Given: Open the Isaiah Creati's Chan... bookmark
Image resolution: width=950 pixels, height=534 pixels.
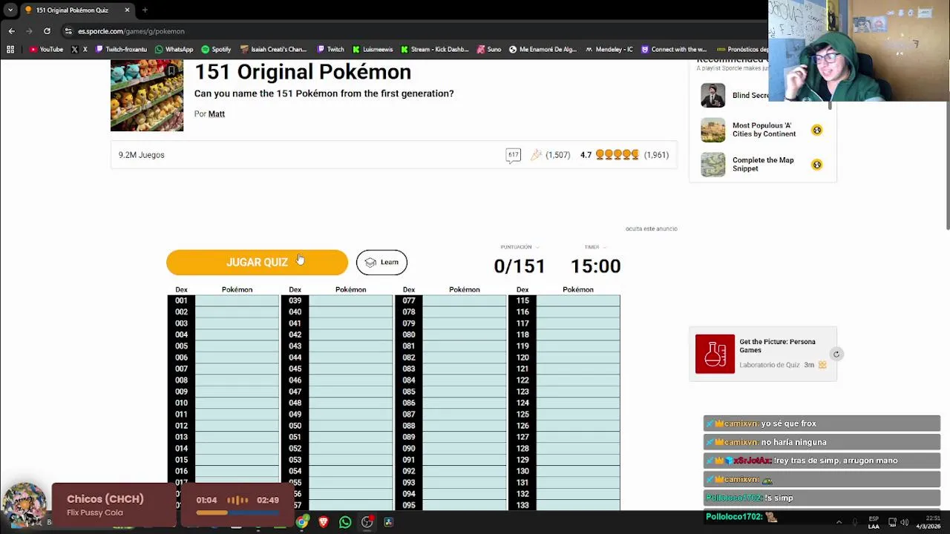Looking at the screenshot, I should (x=273, y=50).
